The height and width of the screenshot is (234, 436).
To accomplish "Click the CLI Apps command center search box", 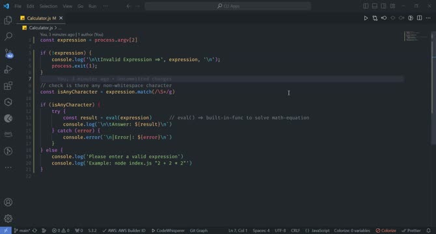I will pyautogui.click(x=228, y=6).
